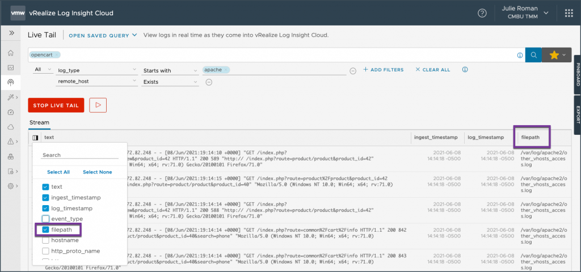Click the filepath column header

click(531, 137)
